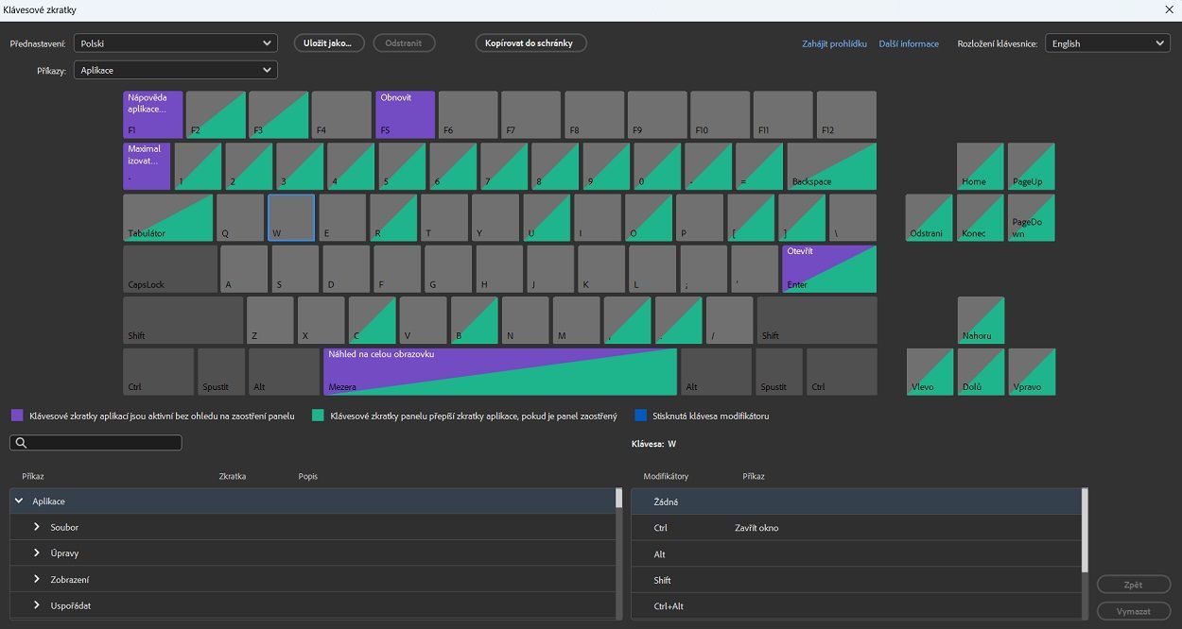Select the Nahoru arrow key
The height and width of the screenshot is (629, 1182).
click(981, 320)
